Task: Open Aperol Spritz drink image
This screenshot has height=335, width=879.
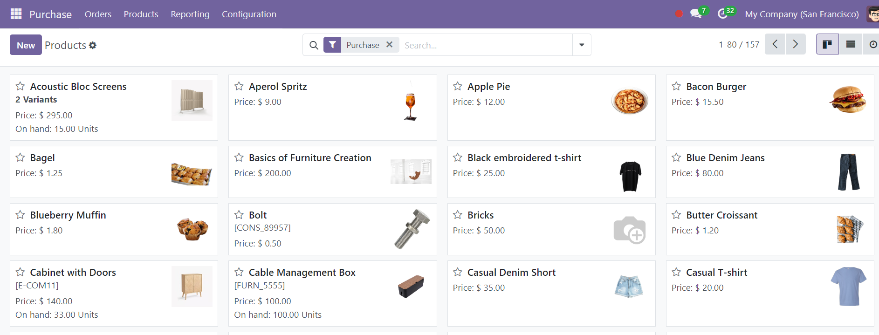Action: click(x=411, y=101)
